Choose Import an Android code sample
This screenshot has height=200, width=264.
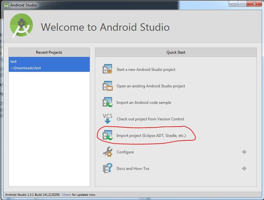144,102
